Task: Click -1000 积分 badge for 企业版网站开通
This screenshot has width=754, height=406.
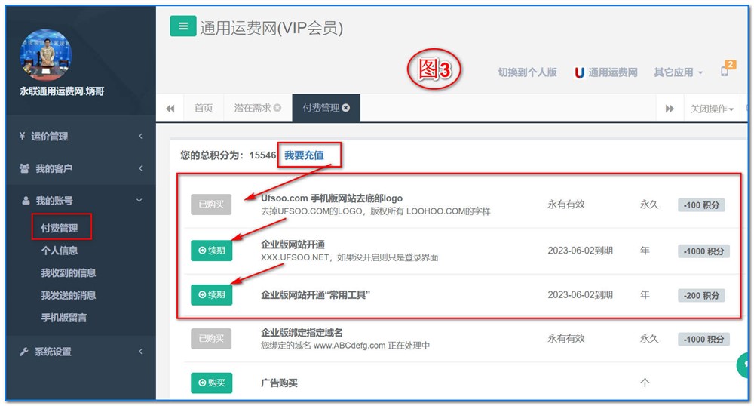Action: coord(704,251)
